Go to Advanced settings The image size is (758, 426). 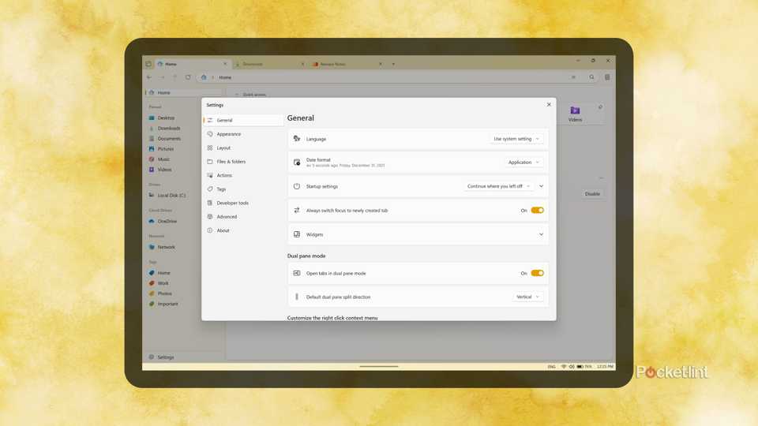coord(227,217)
